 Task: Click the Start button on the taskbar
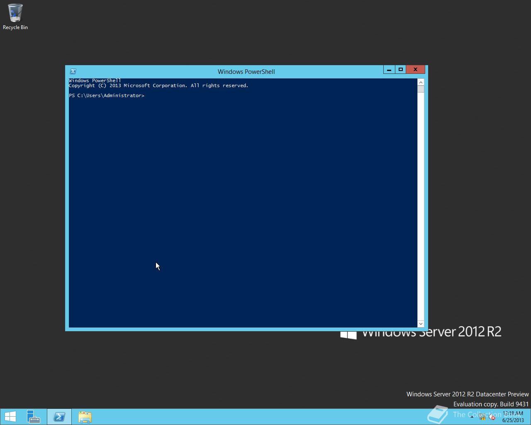(10, 417)
